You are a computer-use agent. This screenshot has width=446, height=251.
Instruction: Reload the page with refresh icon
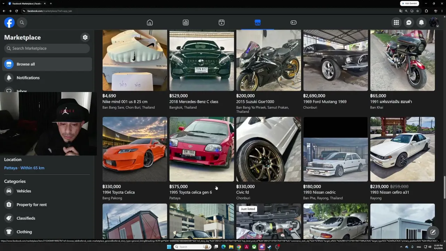[16, 11]
